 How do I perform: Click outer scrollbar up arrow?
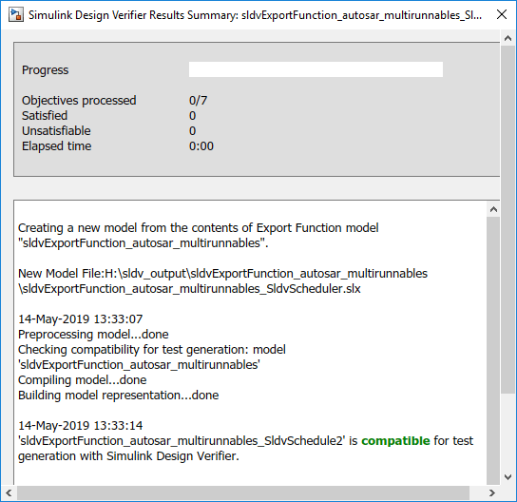508,38
